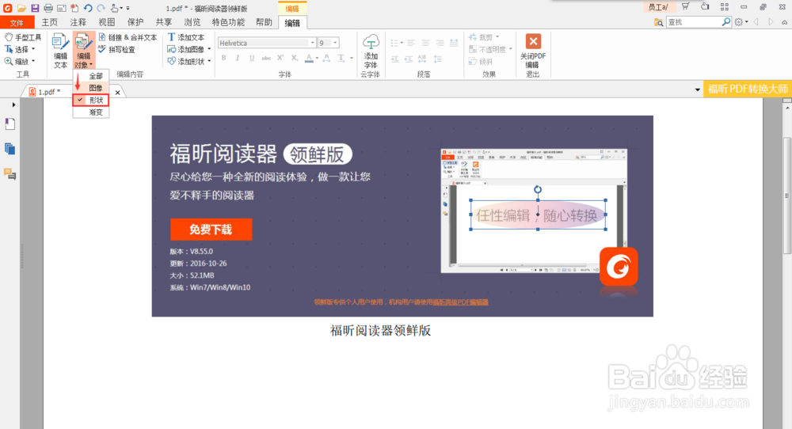Apply strikethrough (abc) formatting
The image size is (792, 429).
265,58
